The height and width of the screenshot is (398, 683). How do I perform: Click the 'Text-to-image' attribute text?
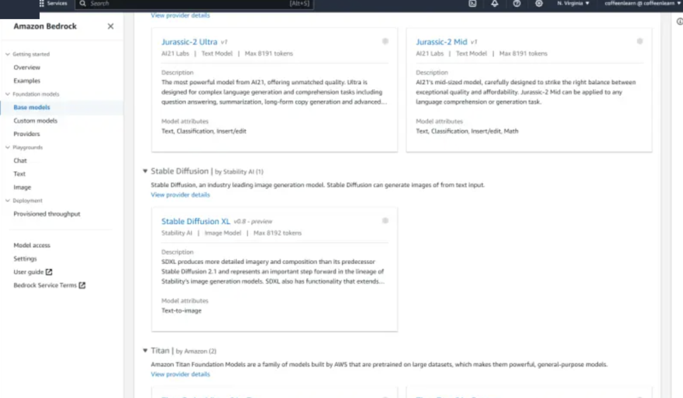point(182,311)
